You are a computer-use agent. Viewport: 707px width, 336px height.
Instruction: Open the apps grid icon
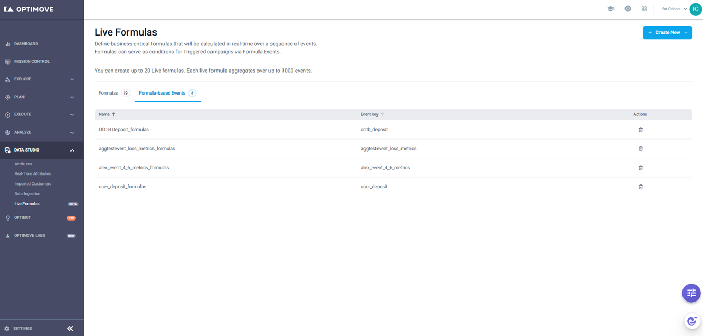tap(644, 9)
